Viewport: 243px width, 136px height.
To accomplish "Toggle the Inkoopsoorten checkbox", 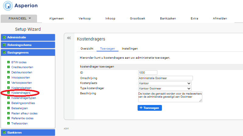I will point(9,77).
